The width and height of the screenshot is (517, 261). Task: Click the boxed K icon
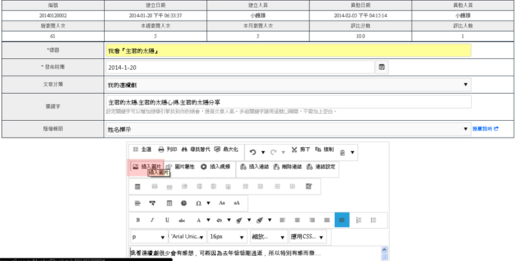[169, 204]
